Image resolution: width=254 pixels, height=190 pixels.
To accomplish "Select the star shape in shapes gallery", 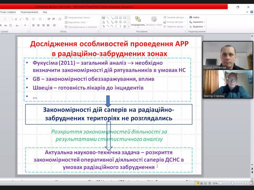I will coord(125,26).
